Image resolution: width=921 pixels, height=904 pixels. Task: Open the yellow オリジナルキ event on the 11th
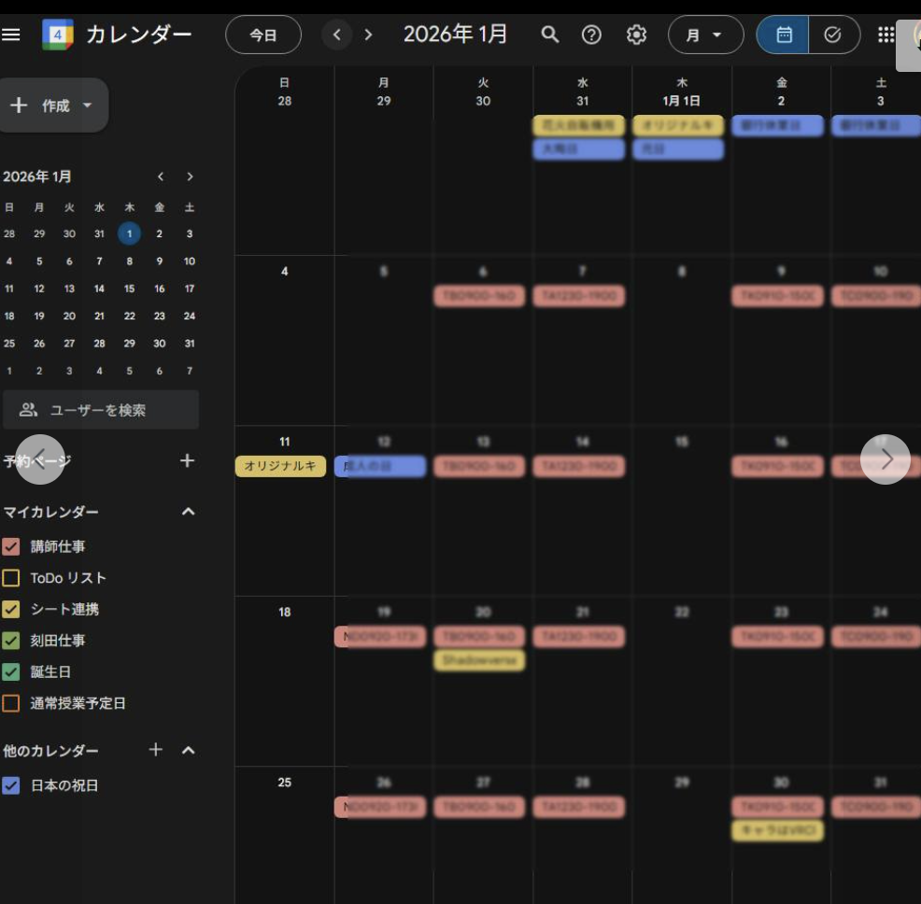click(280, 466)
